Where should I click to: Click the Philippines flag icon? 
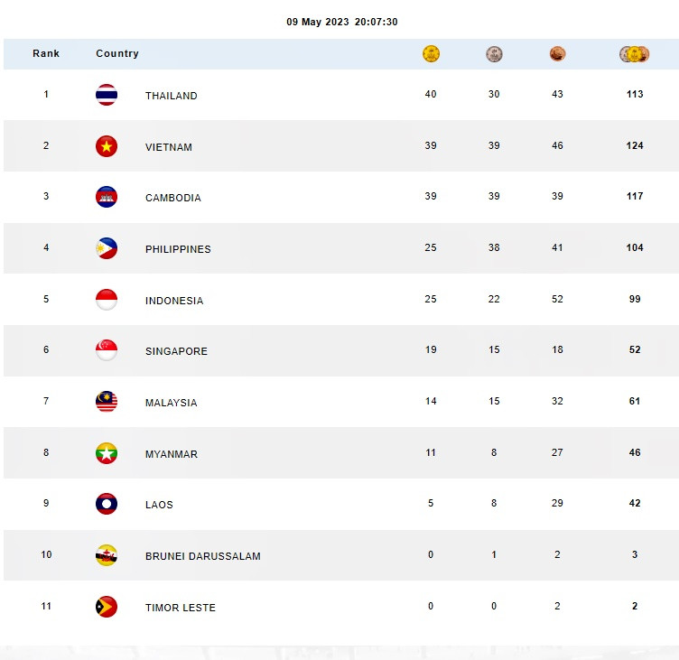[x=107, y=248]
